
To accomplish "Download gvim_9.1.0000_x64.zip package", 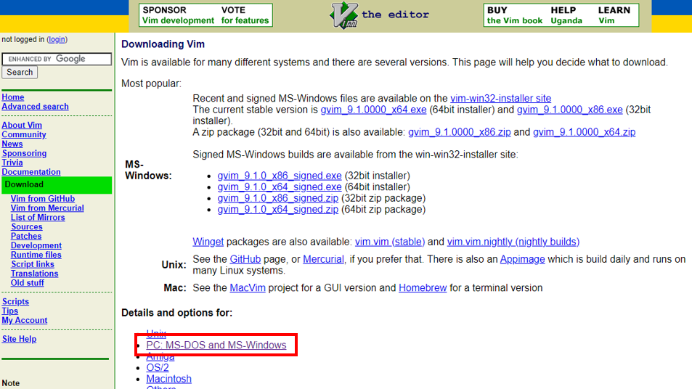I will (585, 132).
